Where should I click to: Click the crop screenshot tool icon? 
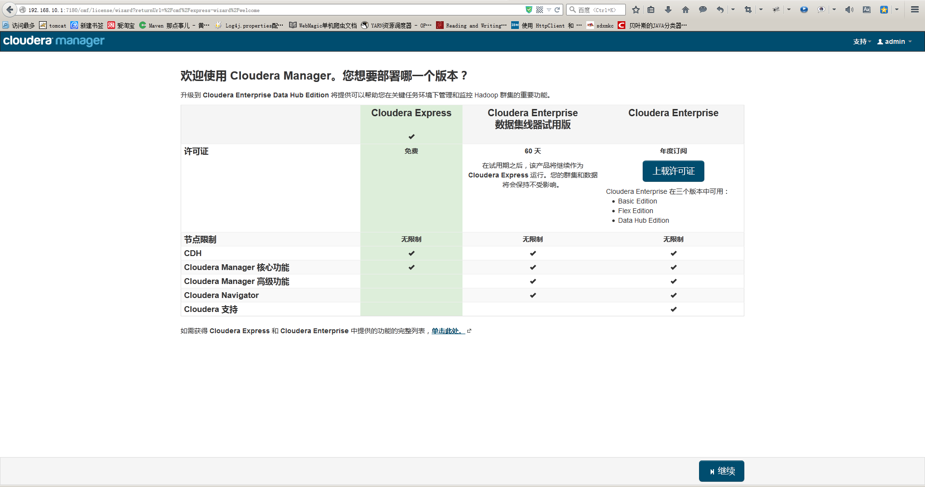tap(748, 10)
